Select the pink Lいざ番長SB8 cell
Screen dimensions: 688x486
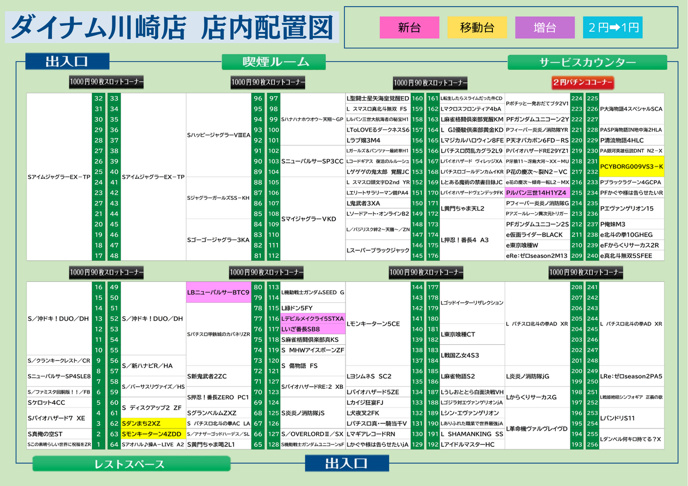pos(313,329)
